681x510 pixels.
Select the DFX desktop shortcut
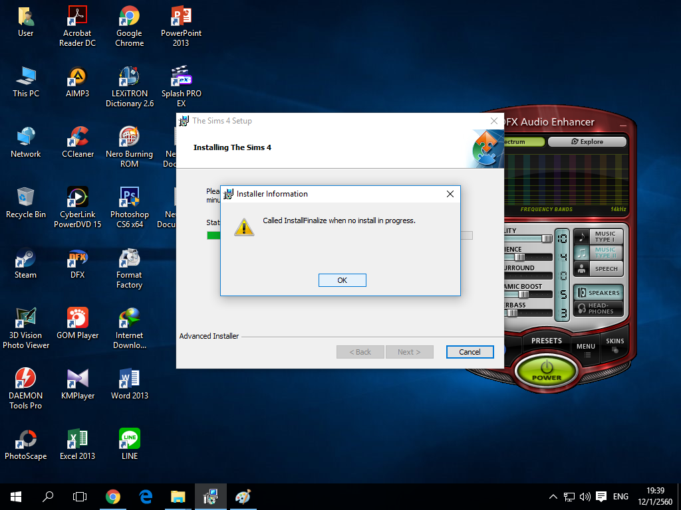pos(77,263)
